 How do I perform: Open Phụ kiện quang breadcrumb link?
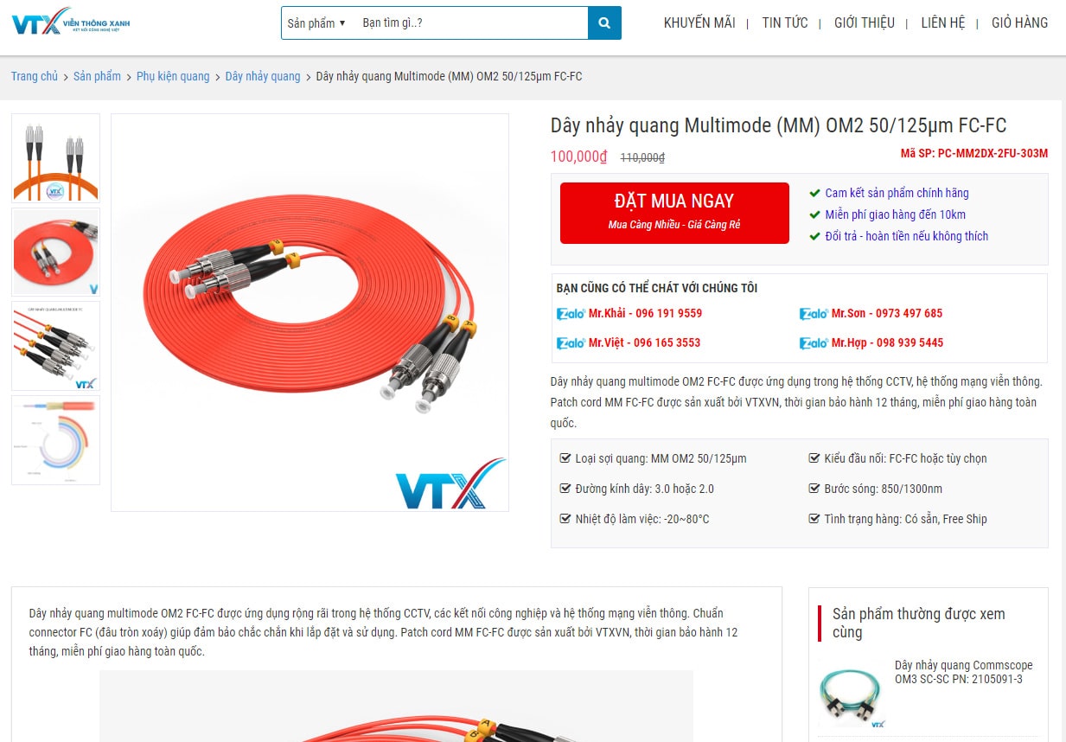[173, 76]
